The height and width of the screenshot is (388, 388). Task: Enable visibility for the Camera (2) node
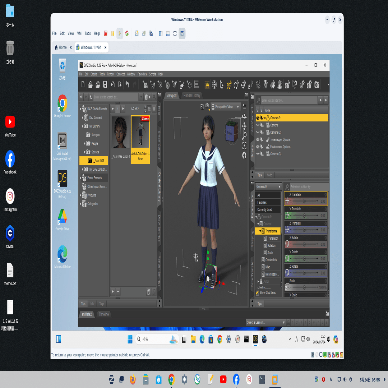[x=258, y=132]
